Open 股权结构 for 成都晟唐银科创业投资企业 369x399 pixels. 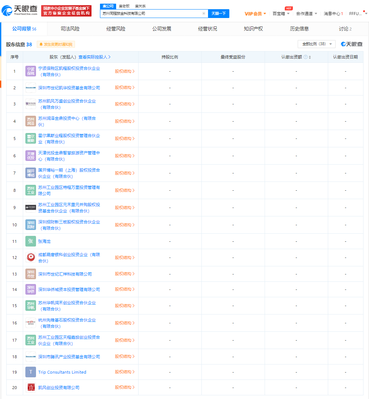125,258
